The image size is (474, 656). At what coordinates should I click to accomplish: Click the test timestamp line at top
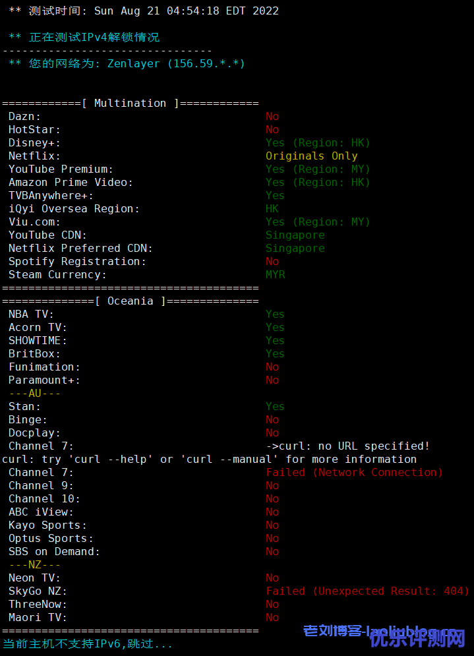point(144,11)
